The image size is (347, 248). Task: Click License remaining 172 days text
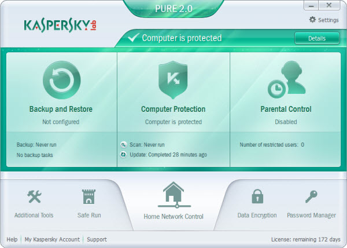click(305, 239)
